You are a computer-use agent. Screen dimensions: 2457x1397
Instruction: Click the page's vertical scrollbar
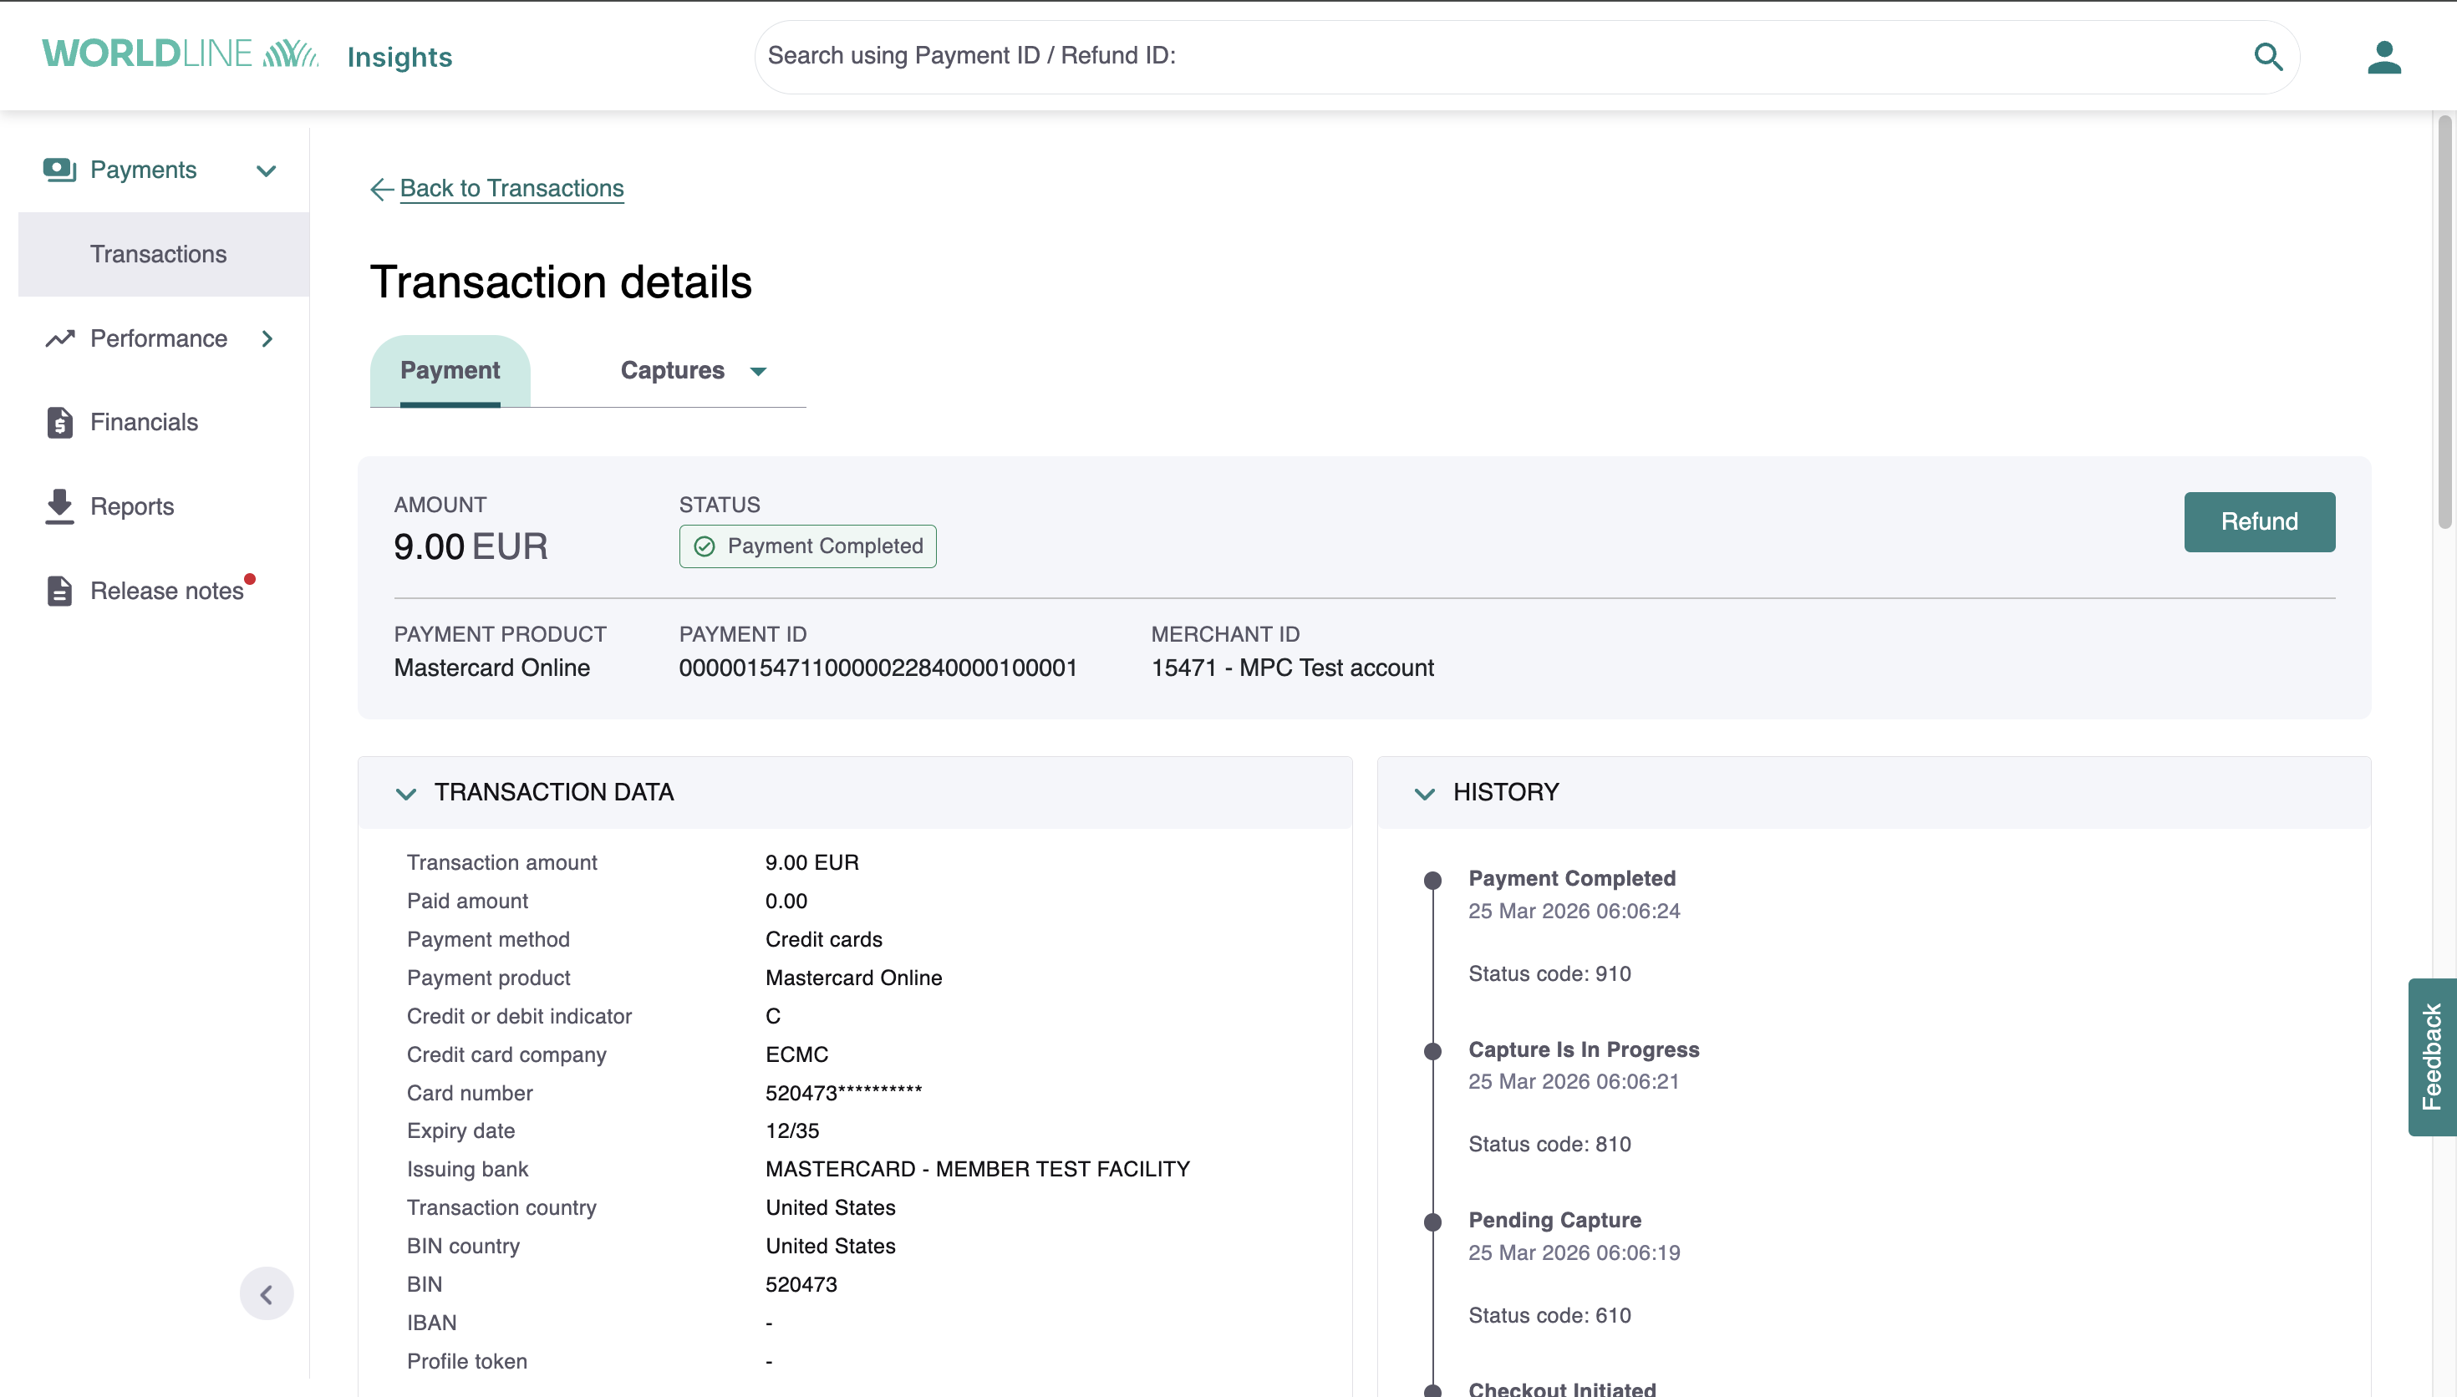click(2444, 322)
